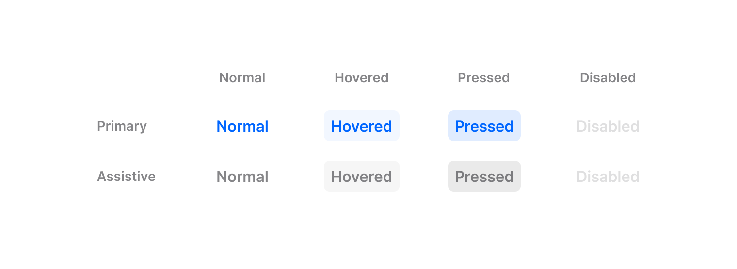Pick the light blue Pressed button background
This screenshot has height=269, width=737.
(x=484, y=126)
